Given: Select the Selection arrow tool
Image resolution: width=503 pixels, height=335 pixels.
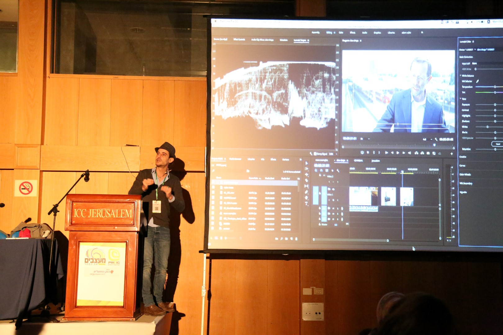Looking at the screenshot, I should coord(306,163).
